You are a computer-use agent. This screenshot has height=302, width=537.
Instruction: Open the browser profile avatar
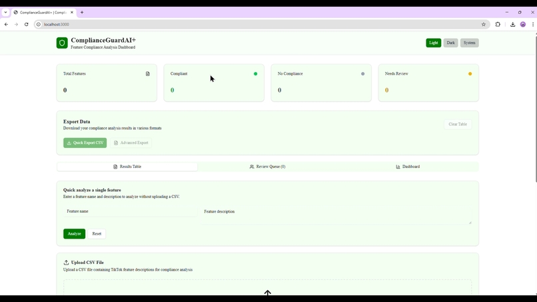pos(523,25)
